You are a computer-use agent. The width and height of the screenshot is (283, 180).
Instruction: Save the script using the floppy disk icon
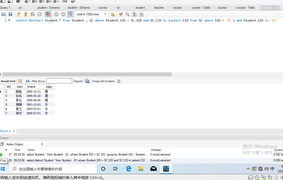[x=10, y=14]
